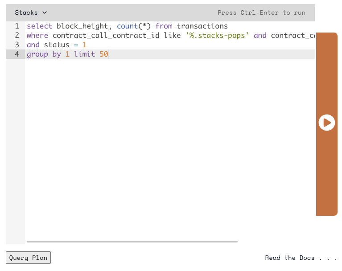Click the 'where' keyword on line 2

[x=37, y=35]
